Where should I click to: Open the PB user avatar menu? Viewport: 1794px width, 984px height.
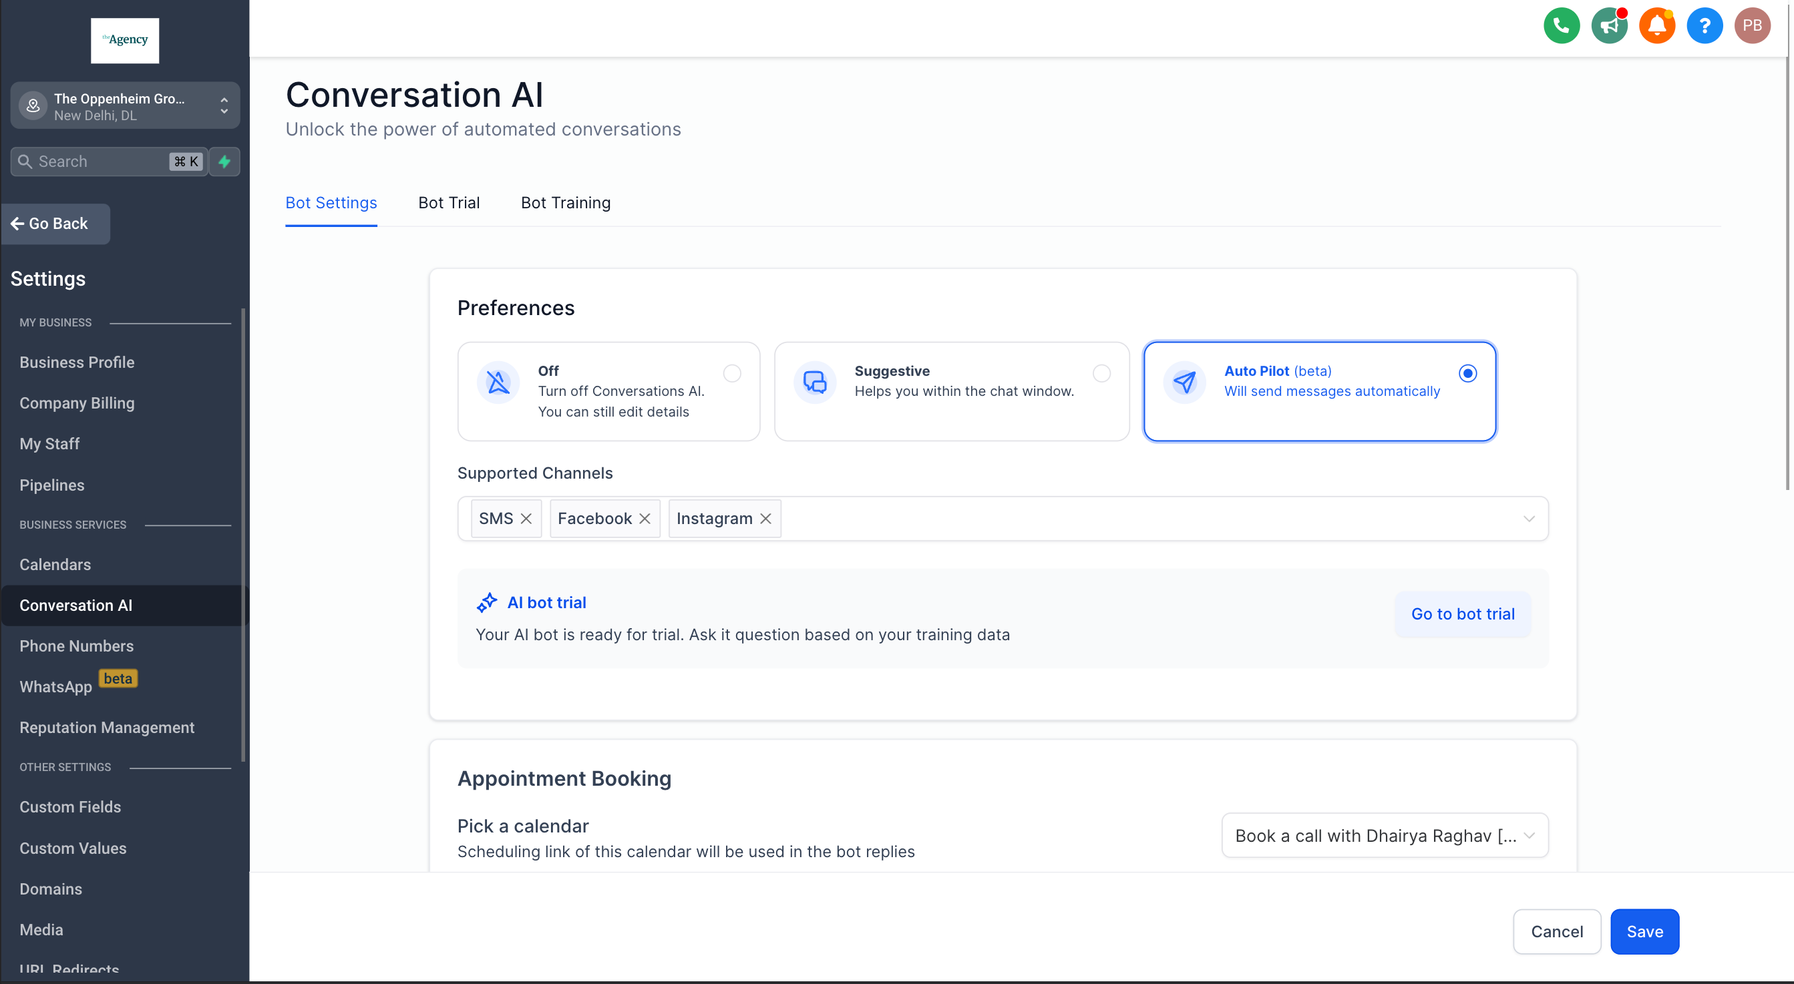pos(1752,26)
